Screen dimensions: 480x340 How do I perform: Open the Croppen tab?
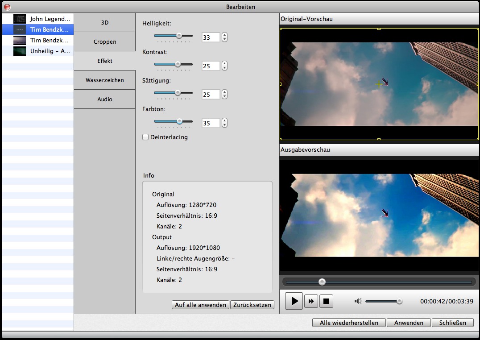(x=105, y=42)
